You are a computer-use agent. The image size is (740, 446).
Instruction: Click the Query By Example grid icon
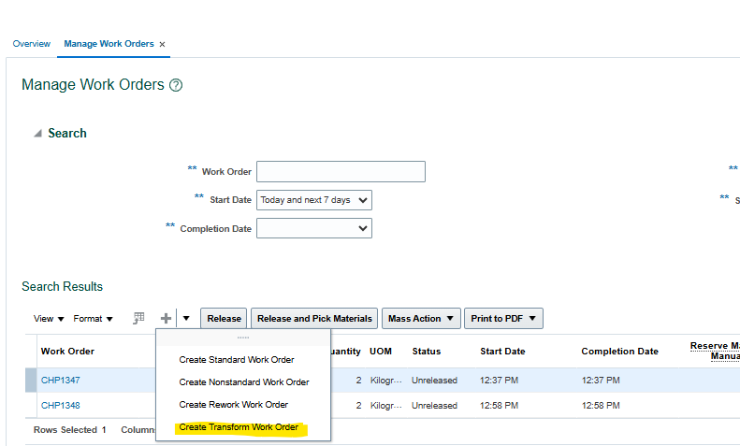tap(138, 318)
